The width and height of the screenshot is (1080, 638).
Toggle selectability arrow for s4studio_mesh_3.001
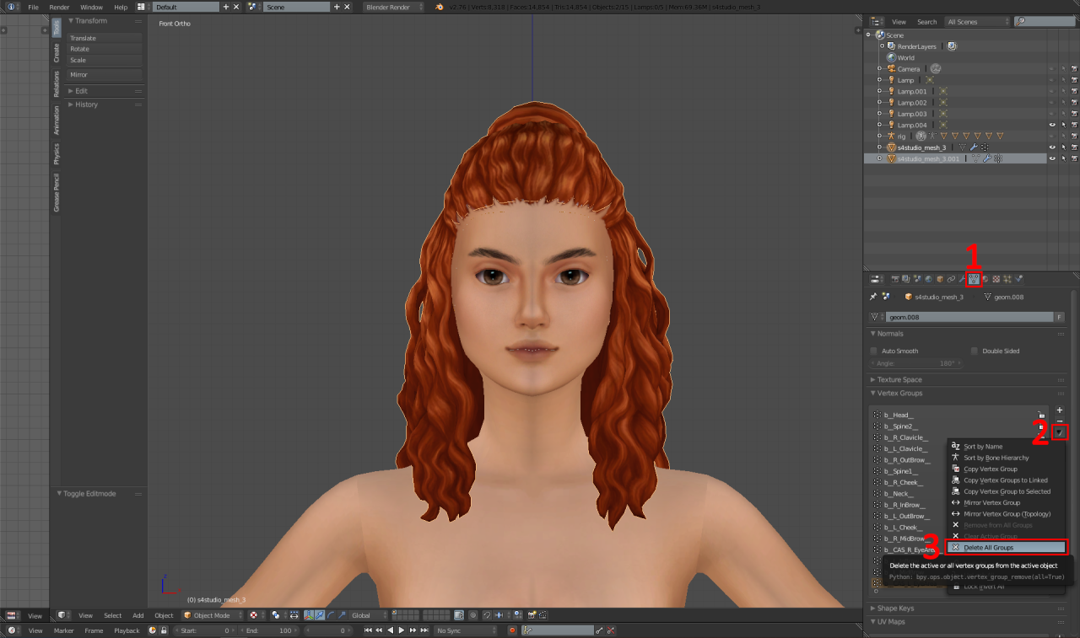tap(1063, 158)
